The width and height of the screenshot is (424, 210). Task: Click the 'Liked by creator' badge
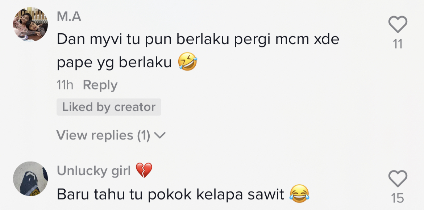(109, 107)
